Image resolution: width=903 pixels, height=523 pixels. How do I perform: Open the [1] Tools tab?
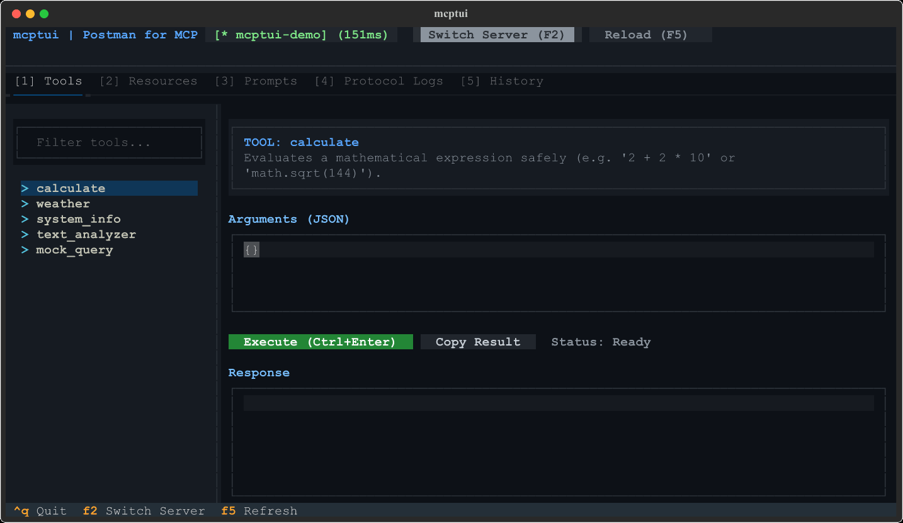[x=48, y=81]
